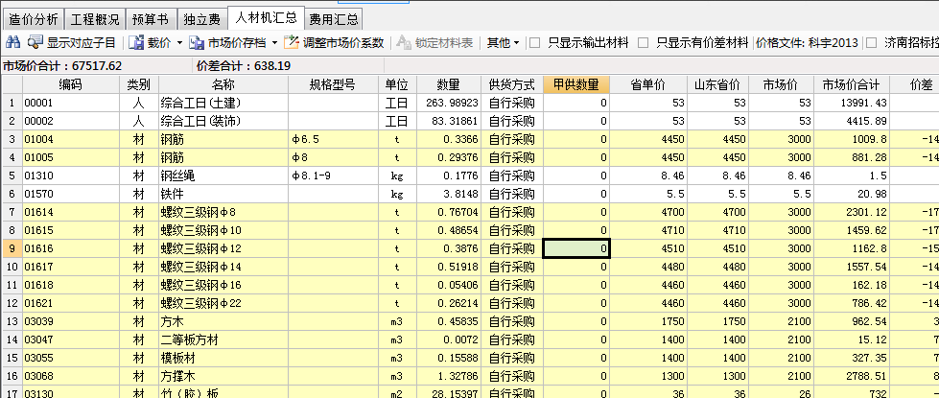Open the 独立费 tab
Screen dimensions: 939x398
point(203,18)
